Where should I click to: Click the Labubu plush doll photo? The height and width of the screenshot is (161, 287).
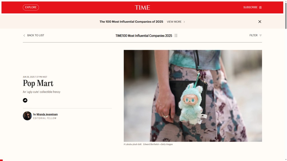[x=193, y=96]
